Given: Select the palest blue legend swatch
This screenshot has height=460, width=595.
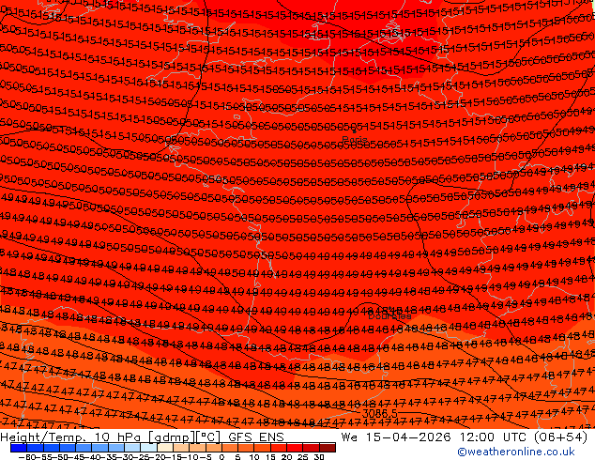Looking at the screenshot, I should point(148,448).
